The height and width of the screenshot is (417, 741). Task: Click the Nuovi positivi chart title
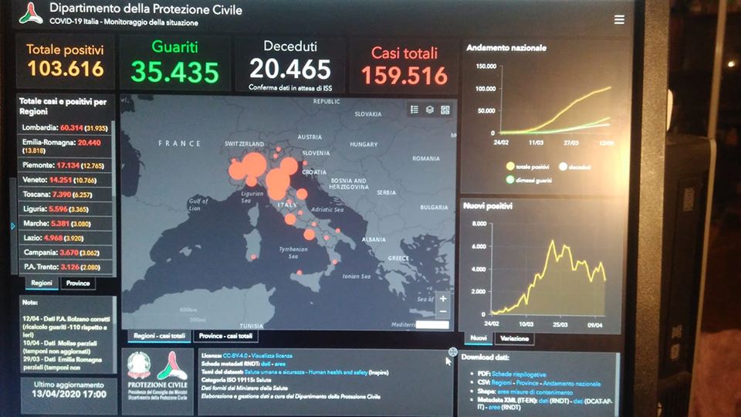487,206
